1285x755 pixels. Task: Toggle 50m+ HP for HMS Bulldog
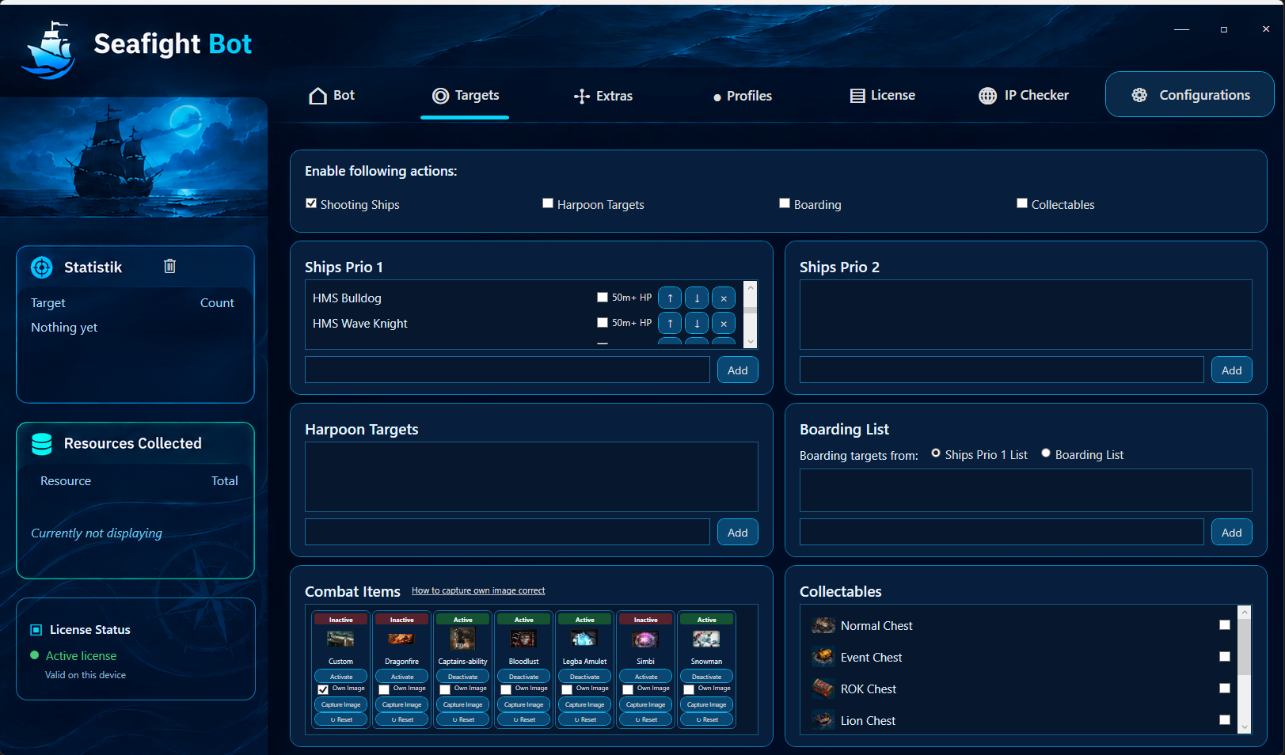[x=603, y=298]
